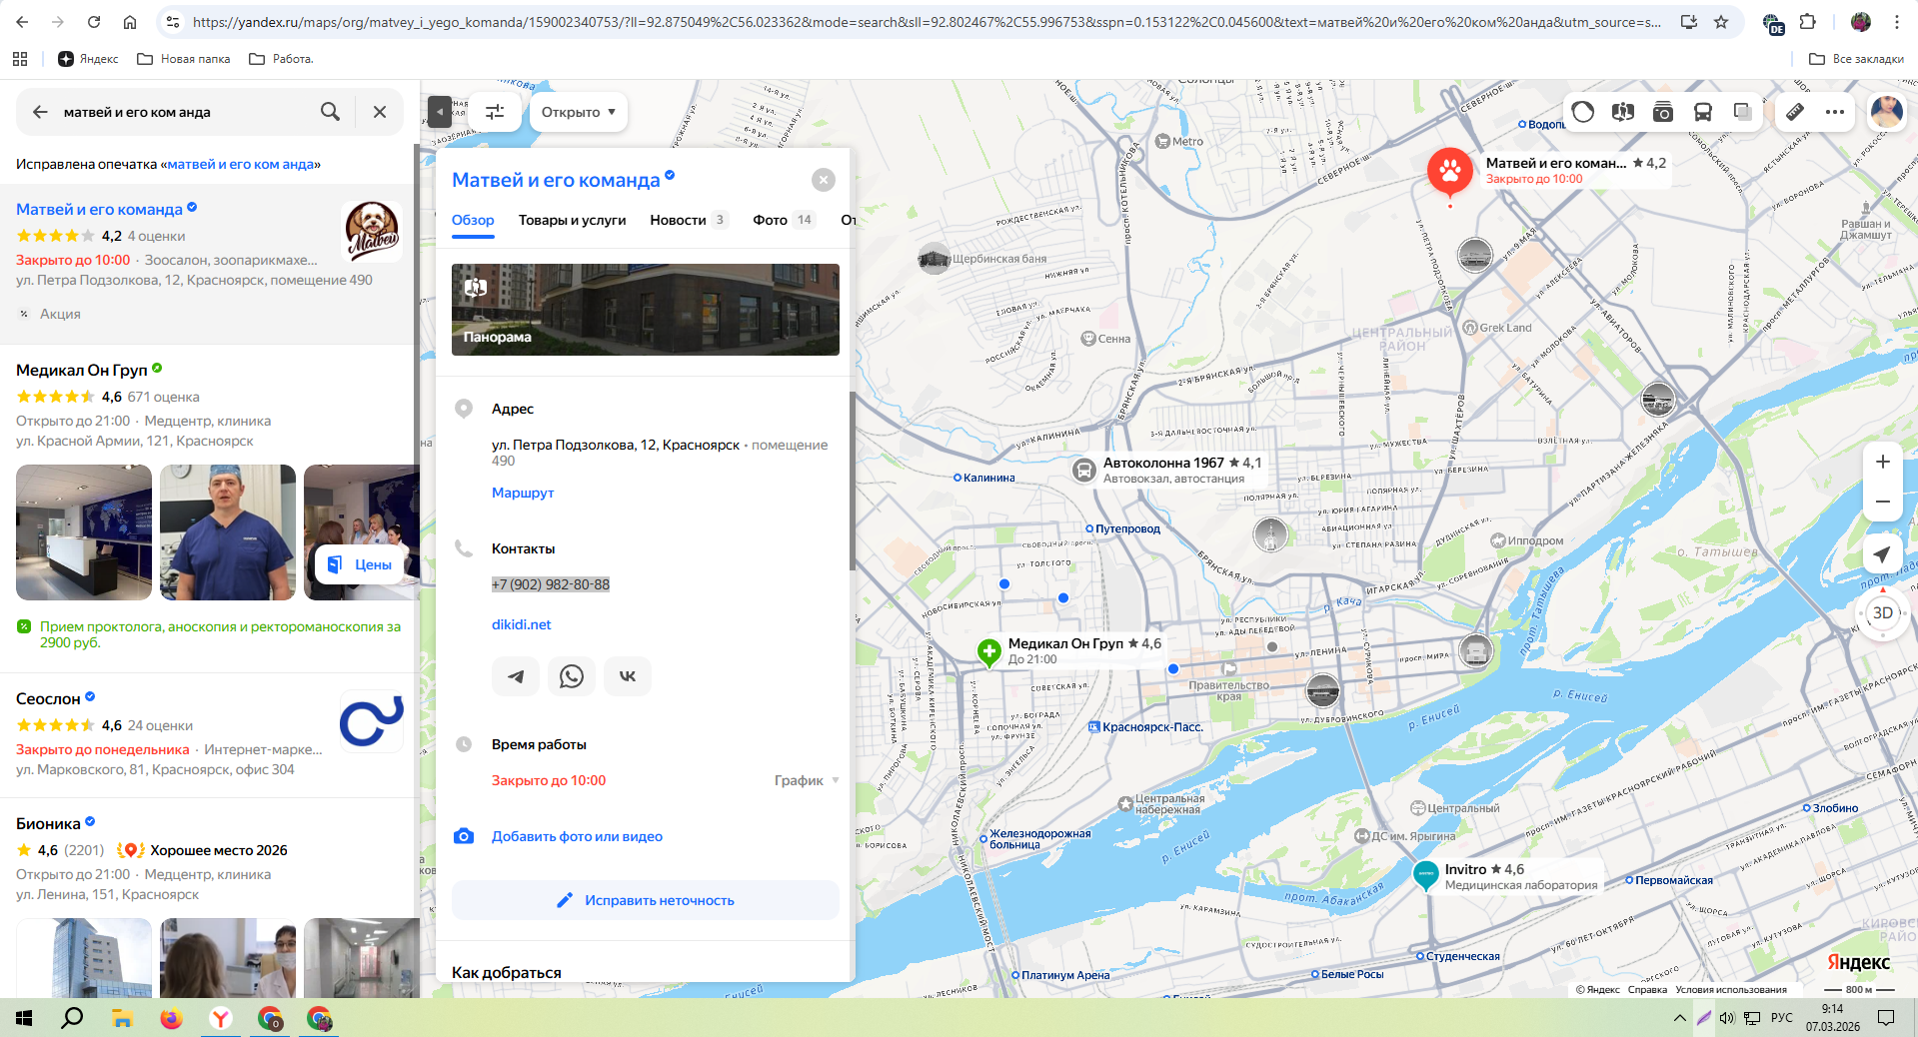This screenshot has height=1037, width=1918.
Task: Locate my position on the map
Action: coord(1882,554)
